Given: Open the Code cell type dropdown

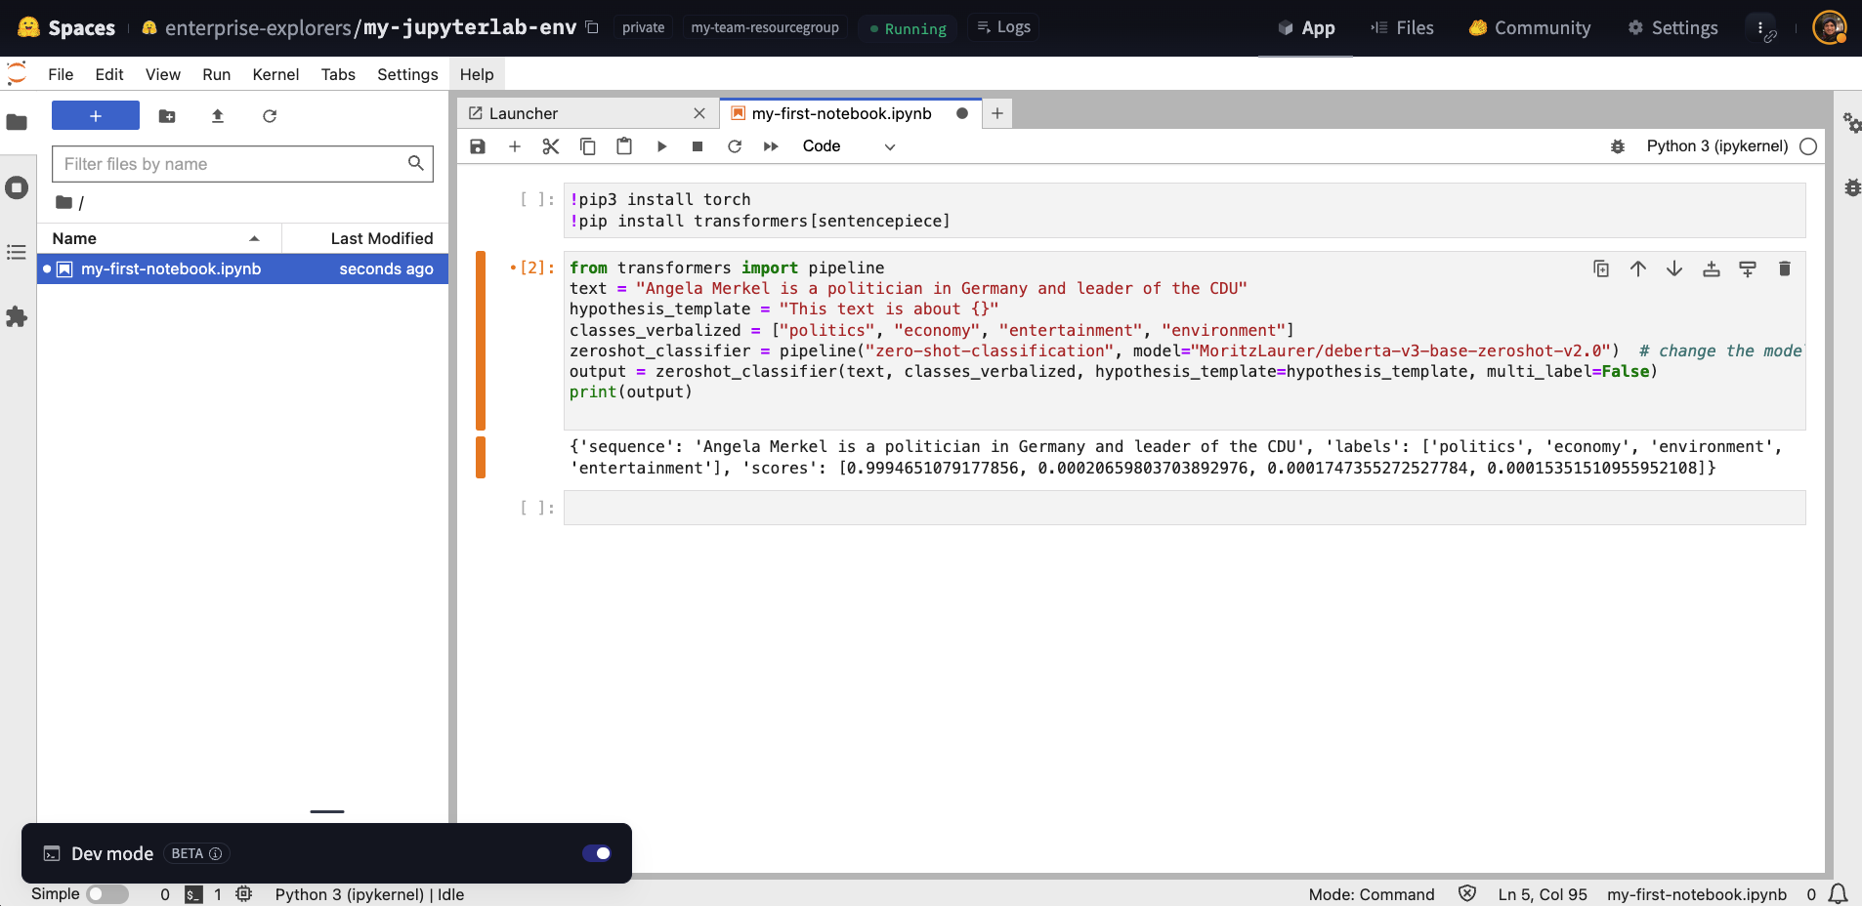Looking at the screenshot, I should coord(848,146).
